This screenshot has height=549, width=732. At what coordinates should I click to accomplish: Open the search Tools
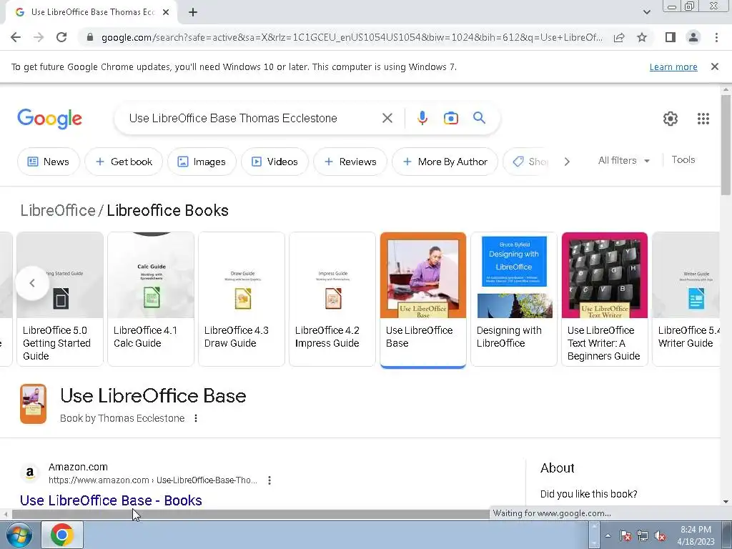[683, 159]
